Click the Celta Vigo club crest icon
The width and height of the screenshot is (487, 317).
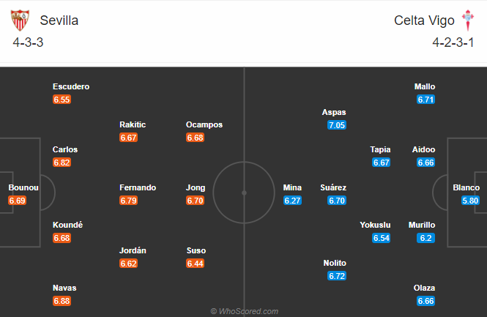(468, 20)
